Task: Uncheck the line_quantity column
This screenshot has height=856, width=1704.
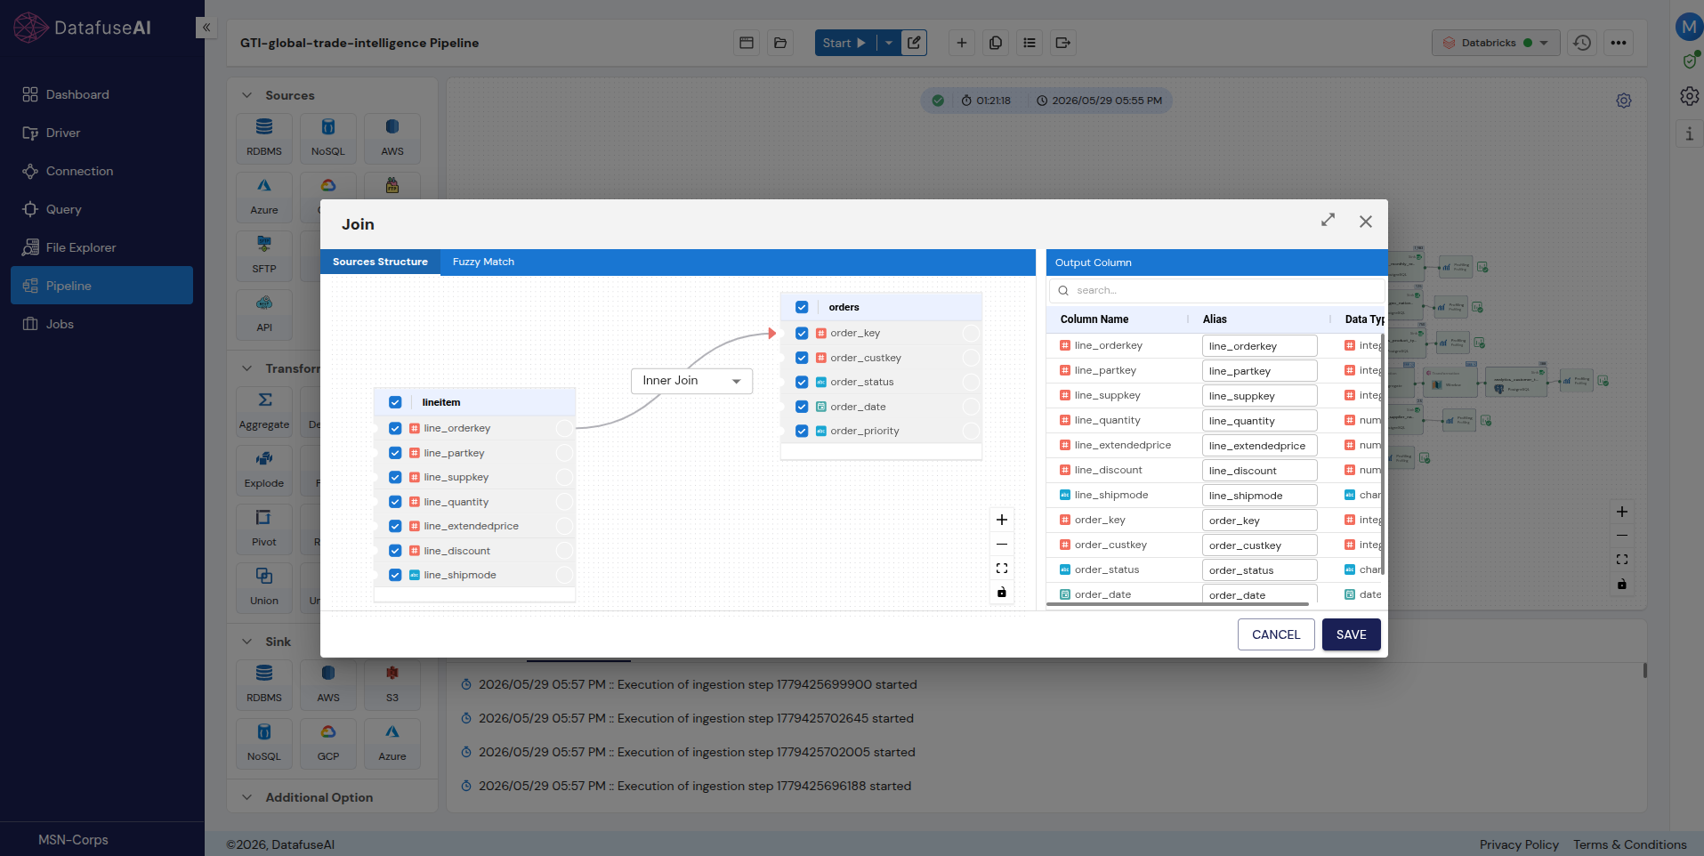Action: 395,502
